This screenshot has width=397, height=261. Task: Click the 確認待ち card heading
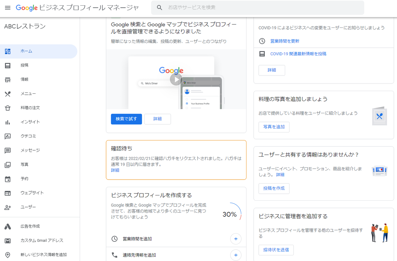[x=122, y=148]
